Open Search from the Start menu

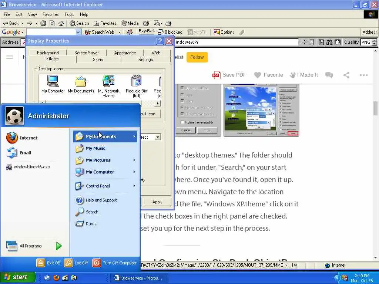click(87, 212)
